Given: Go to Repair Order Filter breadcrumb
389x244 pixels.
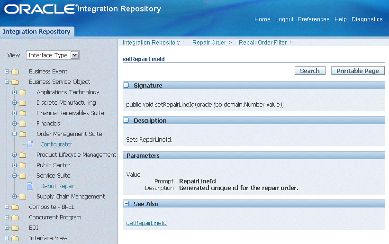Looking at the screenshot, I should pyautogui.click(x=262, y=43).
